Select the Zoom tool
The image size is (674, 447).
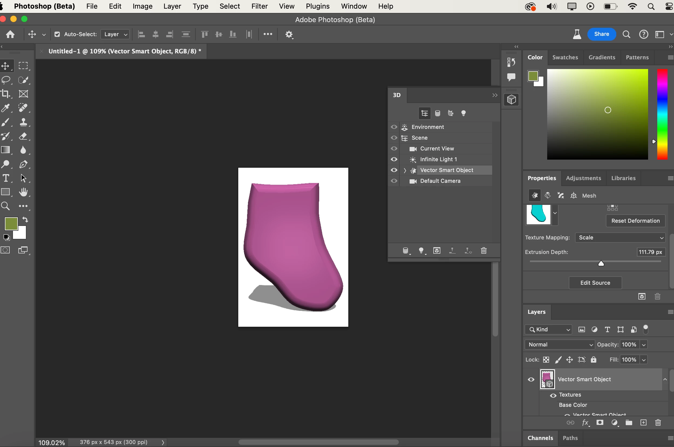coord(6,206)
